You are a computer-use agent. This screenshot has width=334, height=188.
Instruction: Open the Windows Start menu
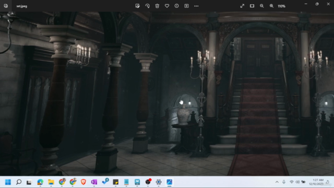[8, 182]
